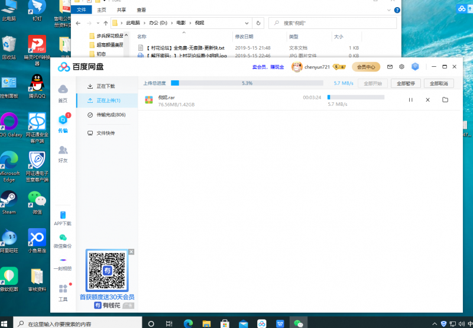Open the 一刻相册 album tool
The image size is (473, 328).
click(x=63, y=262)
